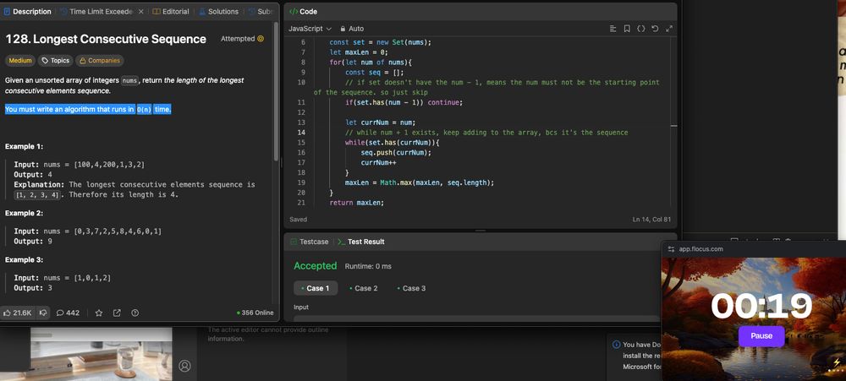Viewport: 846px width, 381px height.
Task: Click the Code panel header icon
Action: pos(294,11)
